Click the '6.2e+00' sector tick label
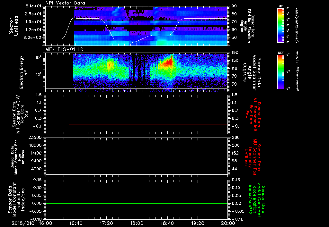Screen dimensions: 329x227 [33, 38]
